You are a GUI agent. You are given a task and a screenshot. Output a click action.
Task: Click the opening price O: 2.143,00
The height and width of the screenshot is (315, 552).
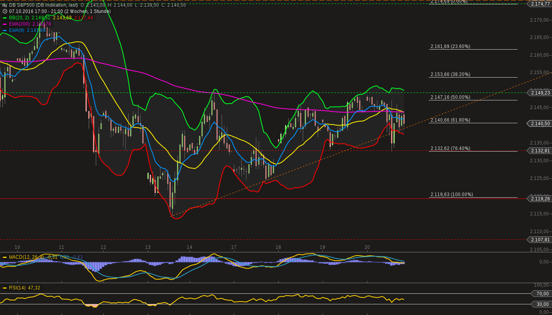click(x=93, y=5)
